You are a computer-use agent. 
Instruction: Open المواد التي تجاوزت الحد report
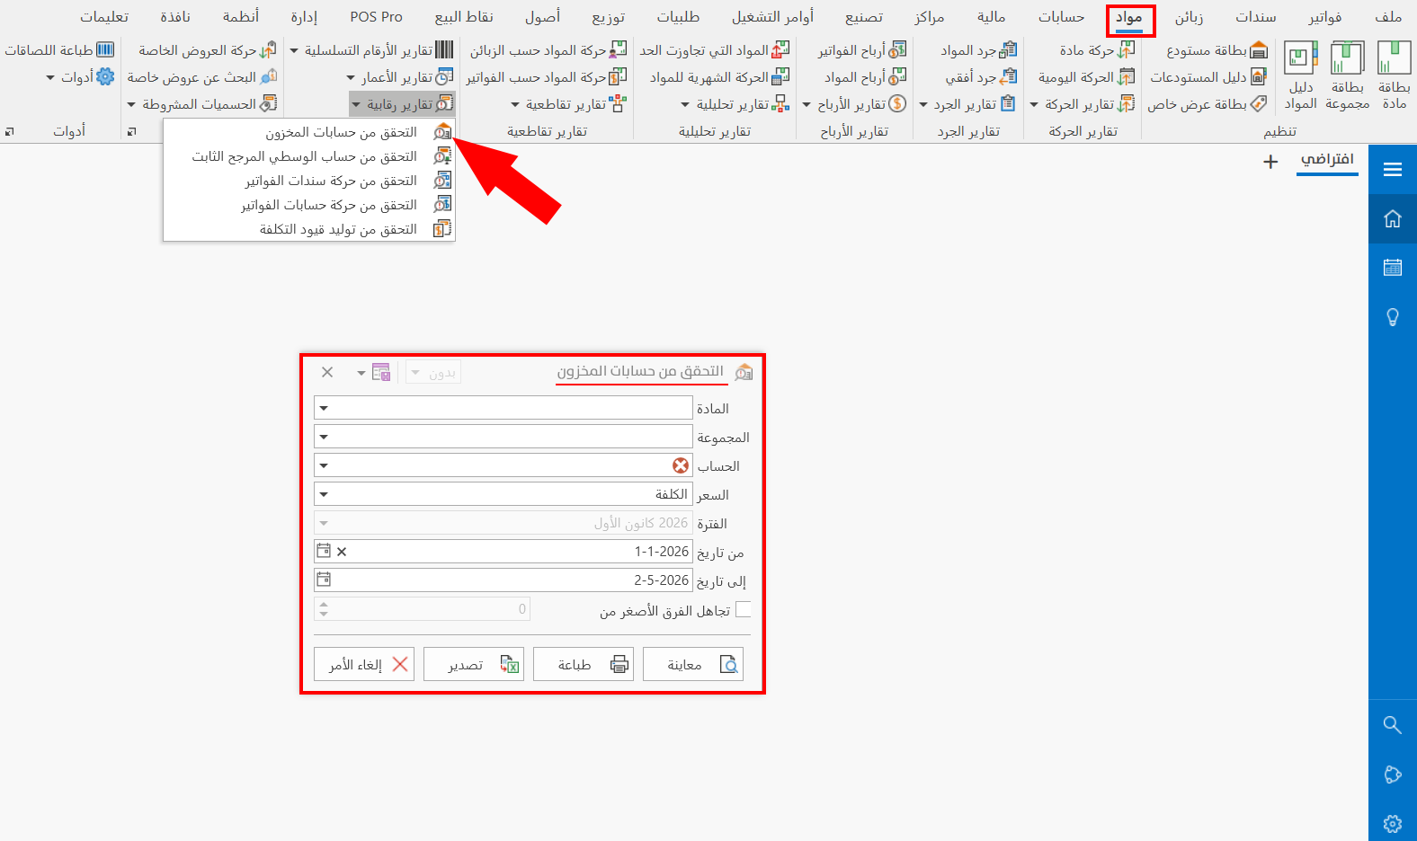pos(715,50)
